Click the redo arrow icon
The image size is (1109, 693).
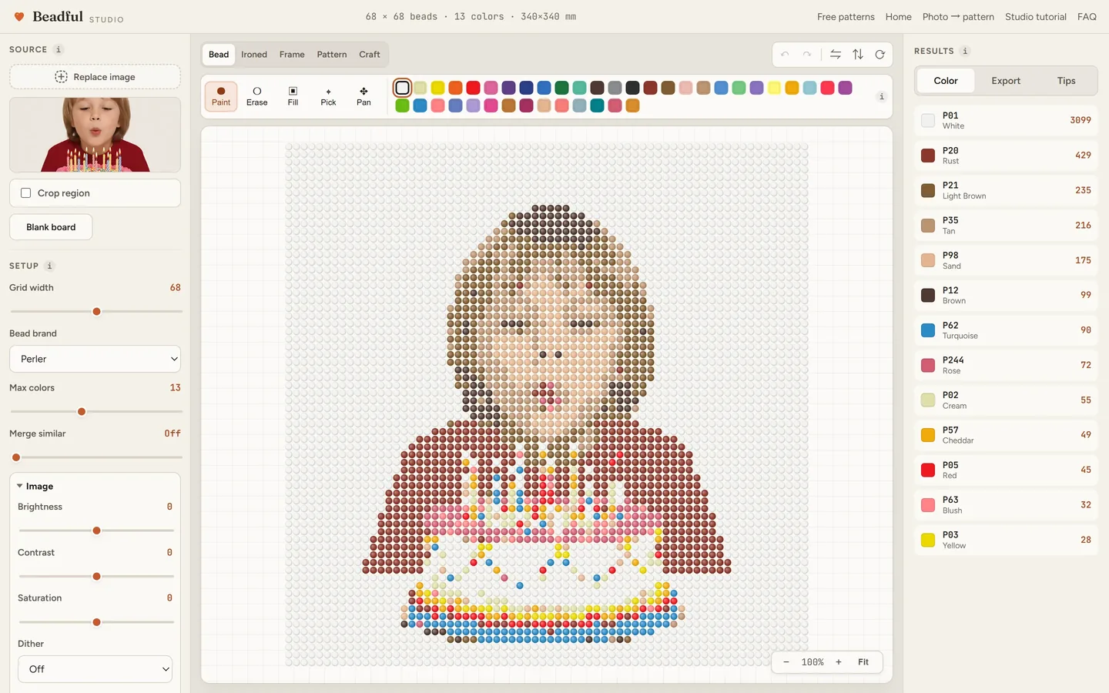806,55
